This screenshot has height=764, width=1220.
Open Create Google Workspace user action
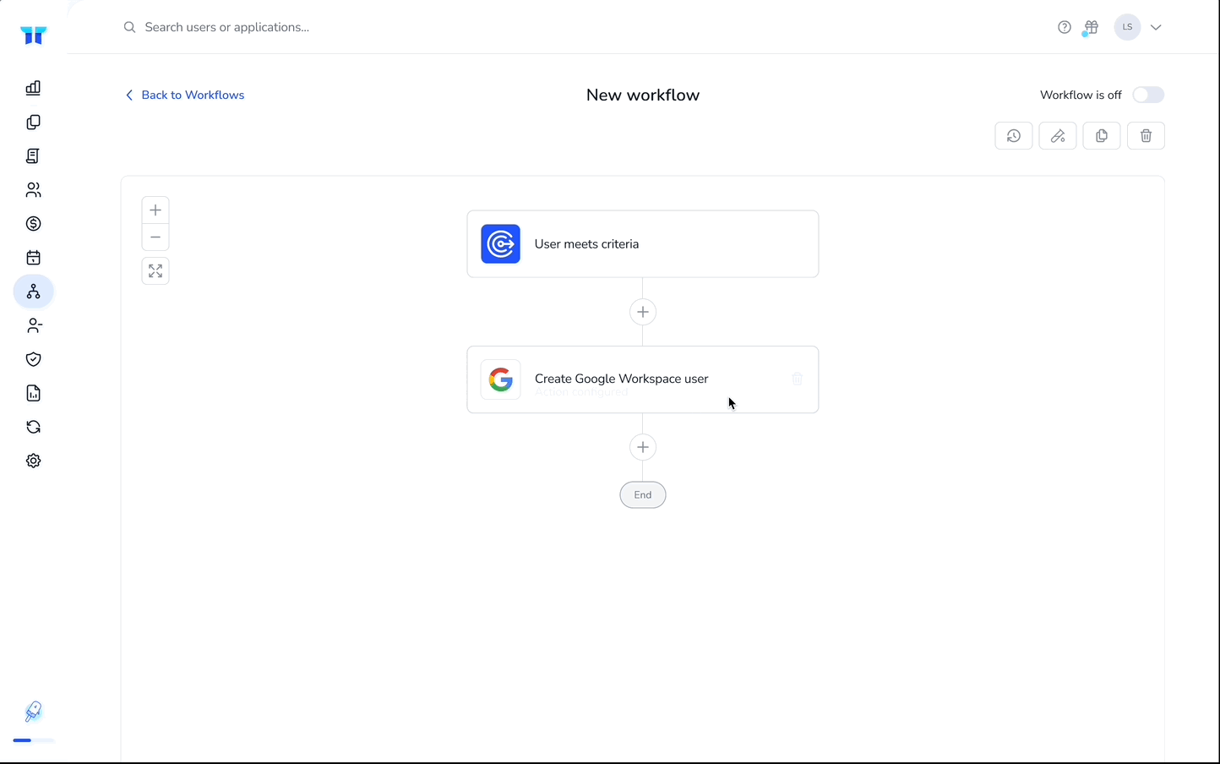643,379
